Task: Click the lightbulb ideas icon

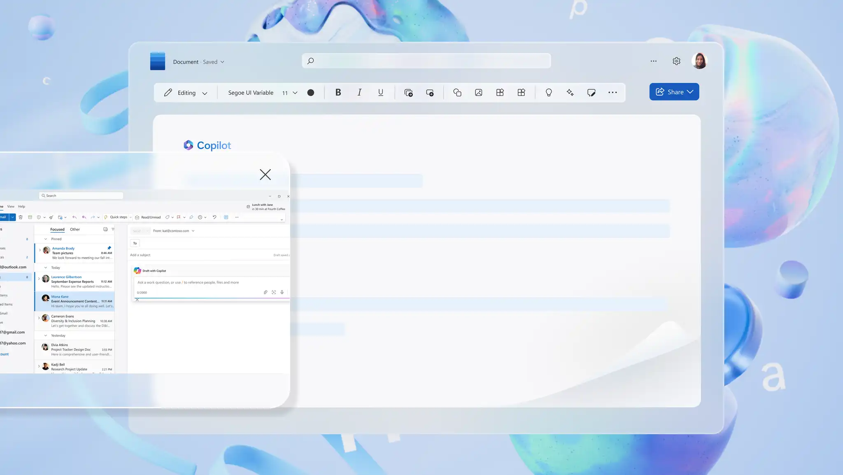Action: point(549,93)
